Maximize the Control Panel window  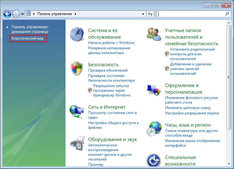click(x=217, y=6)
